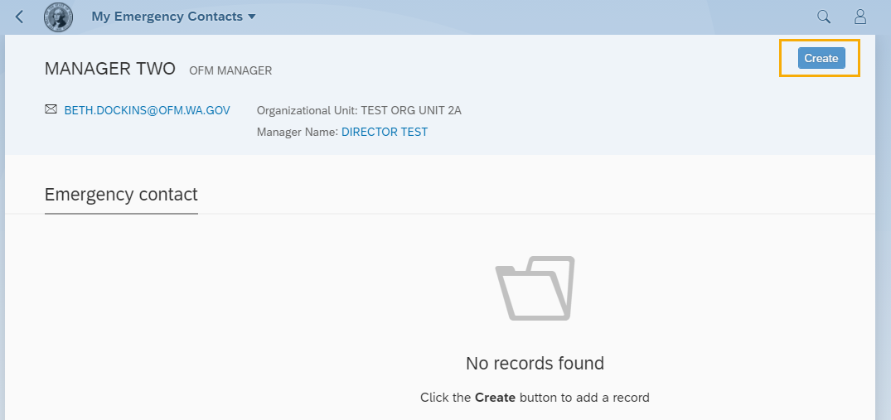Open the DIRECTOR TEST manager link

[x=385, y=132]
